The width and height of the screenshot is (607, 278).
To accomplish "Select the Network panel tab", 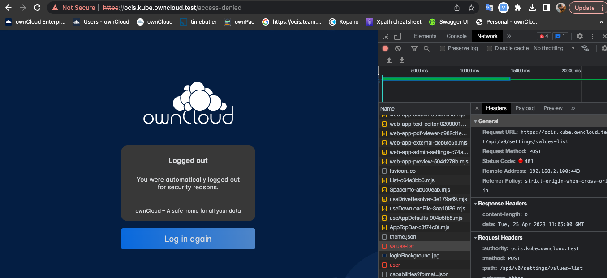I will [487, 36].
